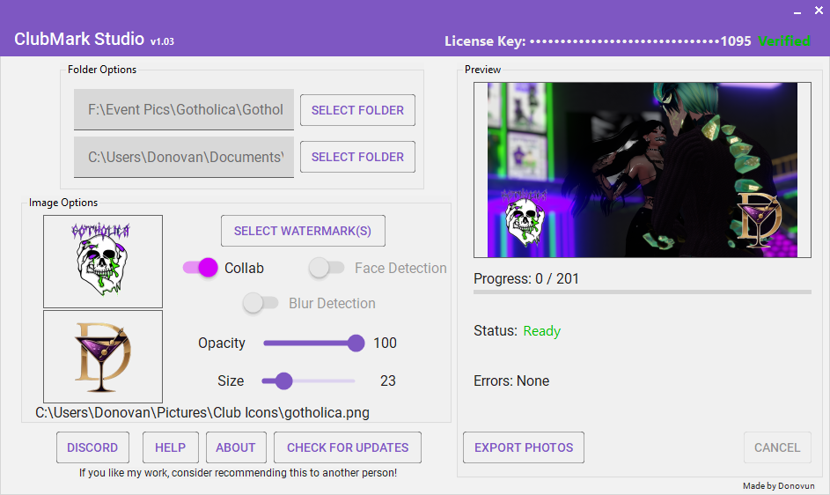Open the Help button
This screenshot has width=830, height=495.
[171, 447]
